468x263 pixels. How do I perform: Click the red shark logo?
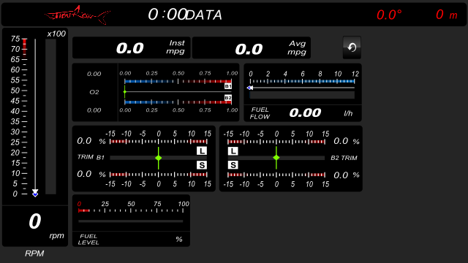[78, 15]
